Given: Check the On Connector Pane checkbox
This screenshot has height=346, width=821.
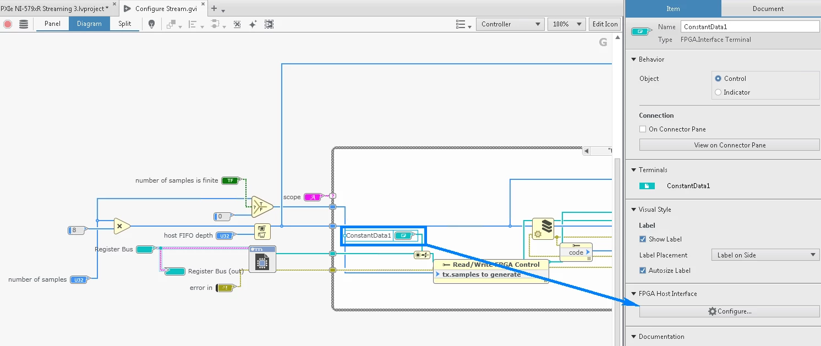Looking at the screenshot, I should (x=643, y=129).
